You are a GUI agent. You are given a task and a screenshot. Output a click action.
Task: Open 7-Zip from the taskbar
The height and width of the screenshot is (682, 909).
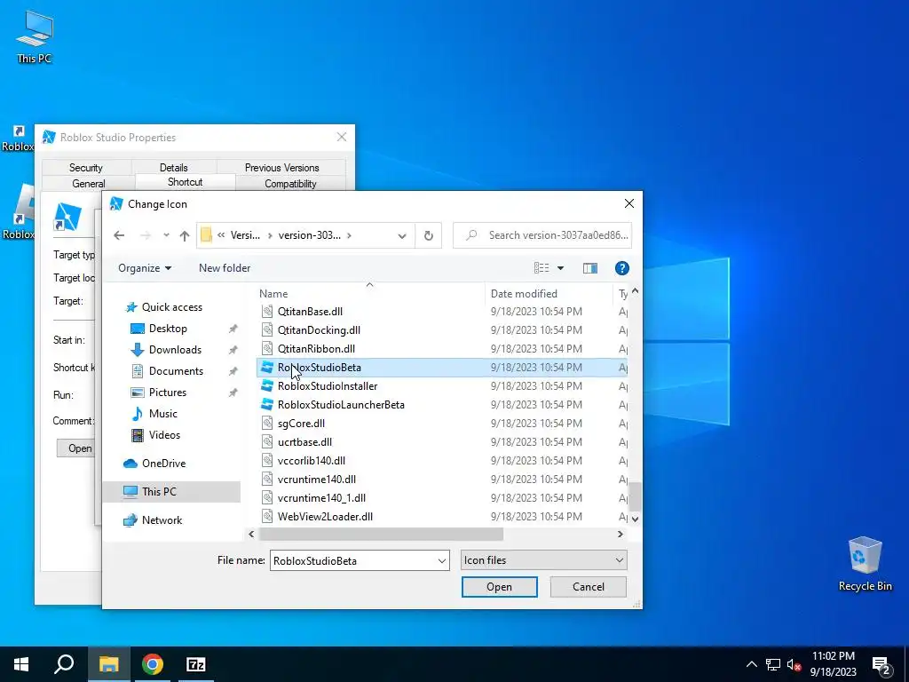196,664
